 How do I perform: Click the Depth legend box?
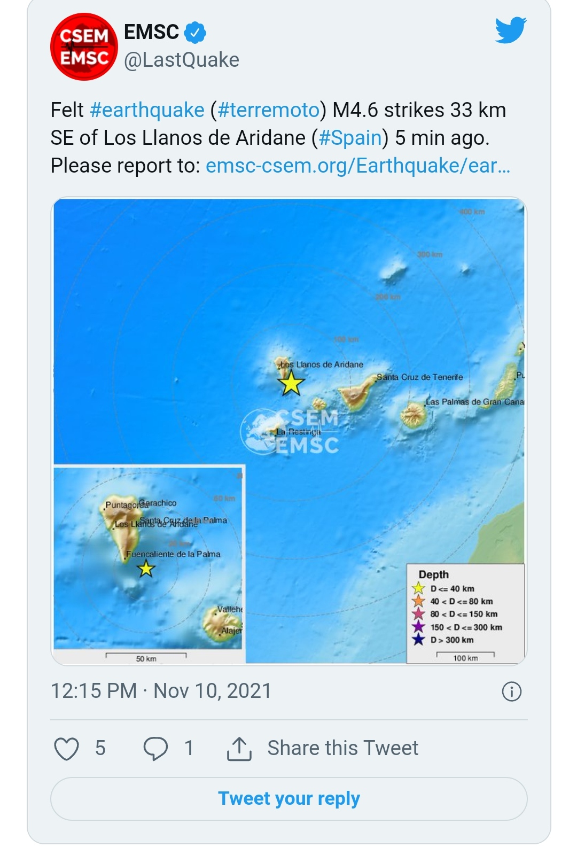tap(465, 612)
